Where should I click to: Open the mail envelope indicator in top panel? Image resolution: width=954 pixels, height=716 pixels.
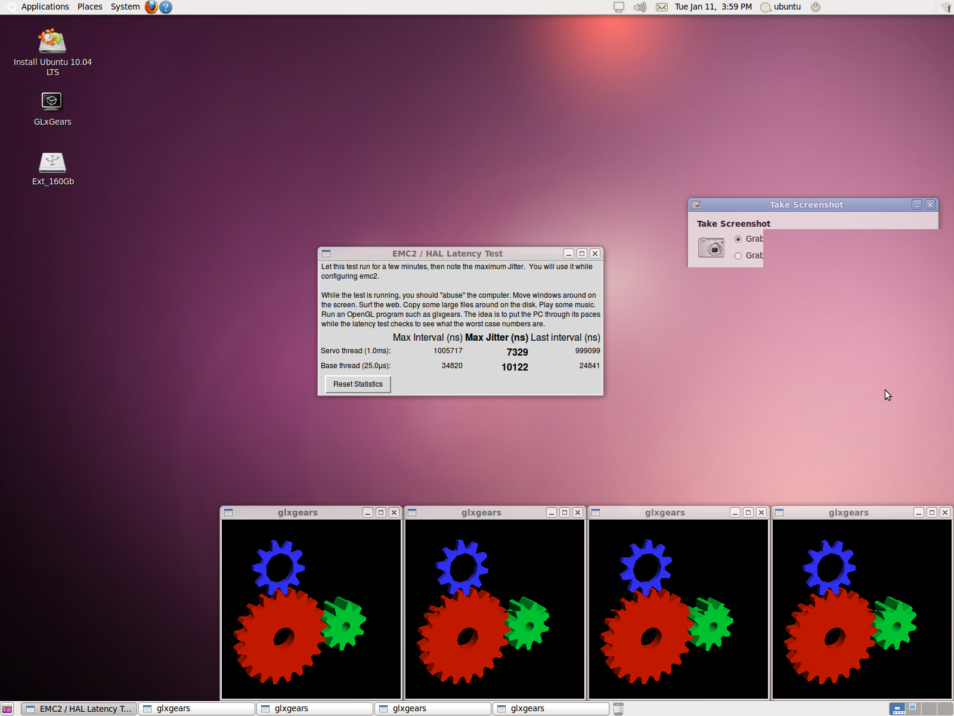(x=662, y=7)
